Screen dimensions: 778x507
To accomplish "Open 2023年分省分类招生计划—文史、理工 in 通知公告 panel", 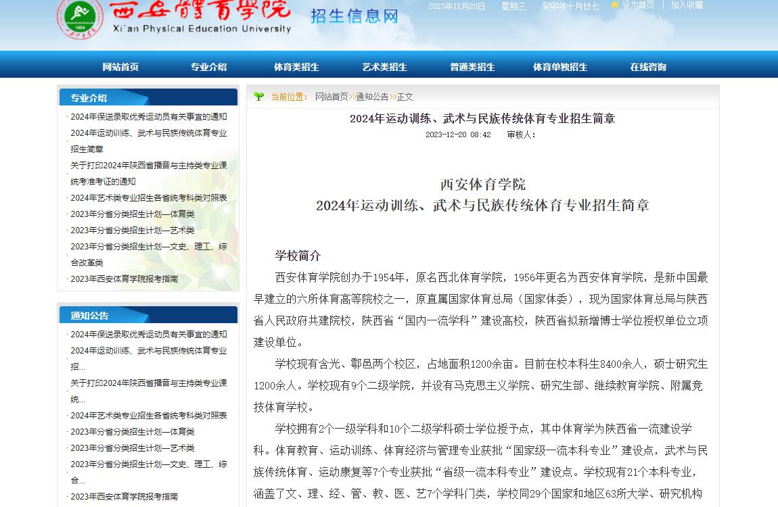I will point(148,472).
